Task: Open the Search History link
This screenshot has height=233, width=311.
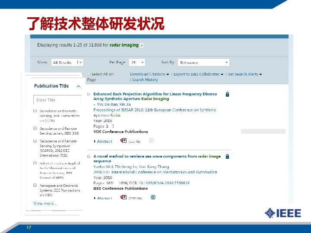Action: click(145, 80)
